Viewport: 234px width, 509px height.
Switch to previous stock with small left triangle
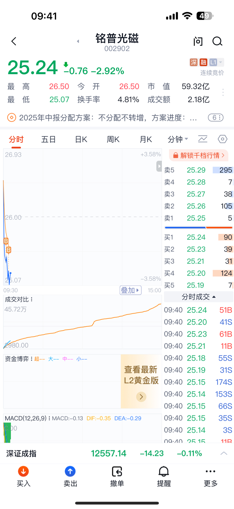click(78, 41)
